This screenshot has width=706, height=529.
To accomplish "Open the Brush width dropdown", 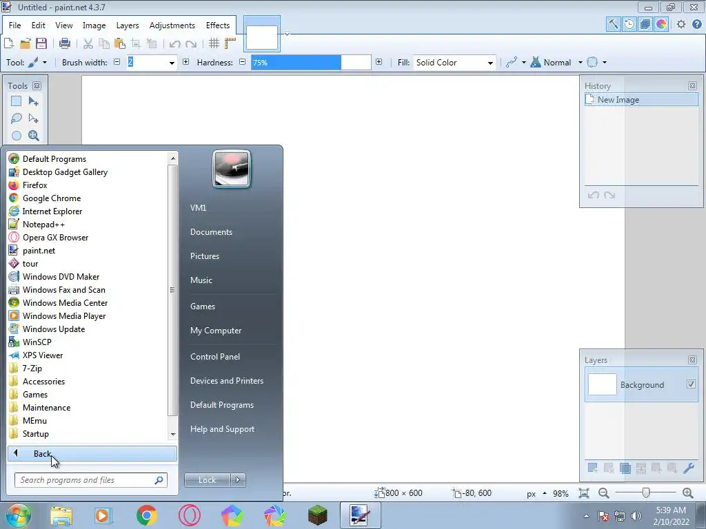I will point(172,63).
